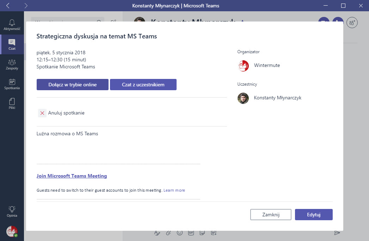369x241 pixels.
Task: Open the GIF picker icon
Action: point(191,233)
